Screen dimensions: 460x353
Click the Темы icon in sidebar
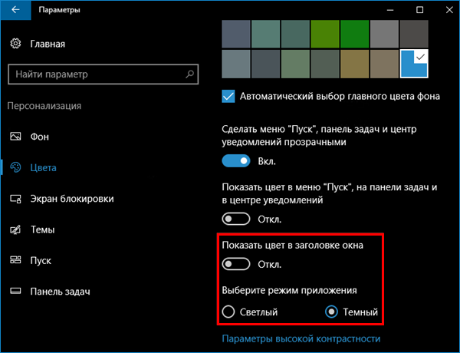tap(15, 229)
